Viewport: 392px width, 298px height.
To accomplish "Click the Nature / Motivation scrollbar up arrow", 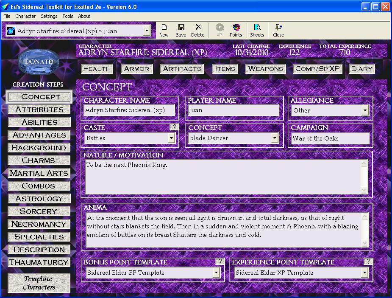I will 364,163.
